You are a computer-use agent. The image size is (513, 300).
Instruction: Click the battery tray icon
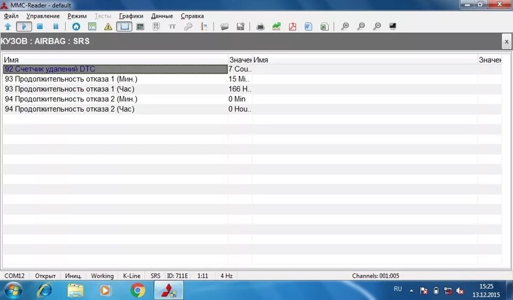[x=436, y=290]
